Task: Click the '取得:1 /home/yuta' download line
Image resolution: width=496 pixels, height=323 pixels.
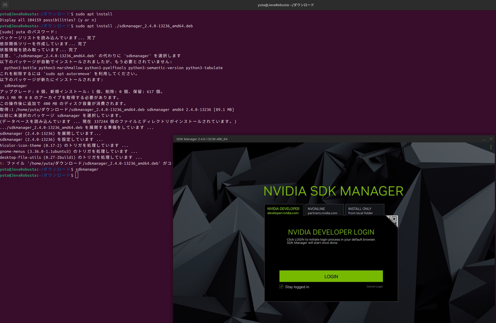Action: (117, 109)
